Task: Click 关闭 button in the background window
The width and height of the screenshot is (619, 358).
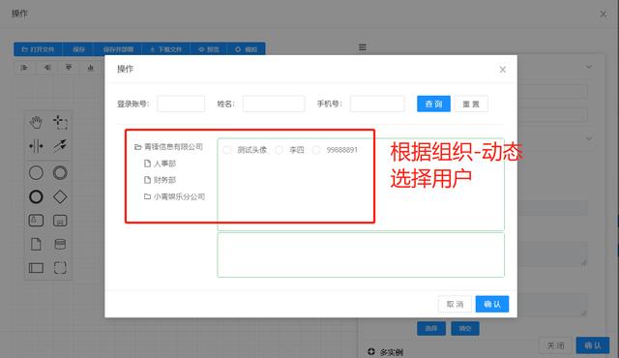Action: point(555,345)
